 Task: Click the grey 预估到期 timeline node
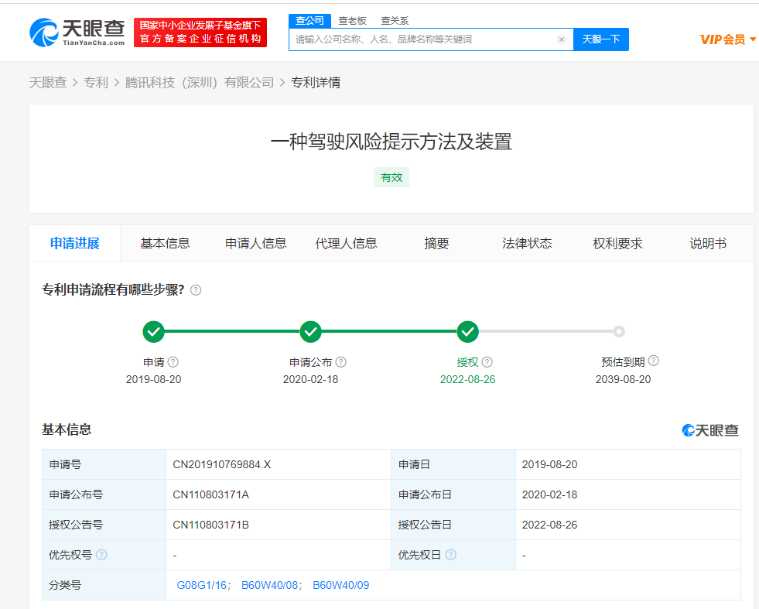click(x=619, y=332)
